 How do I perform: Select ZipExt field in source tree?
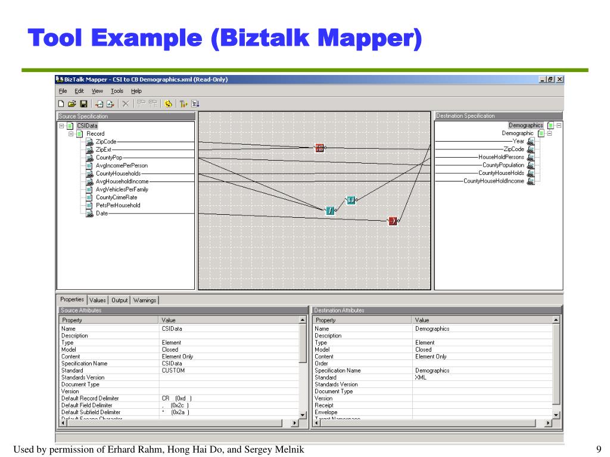tap(104, 149)
